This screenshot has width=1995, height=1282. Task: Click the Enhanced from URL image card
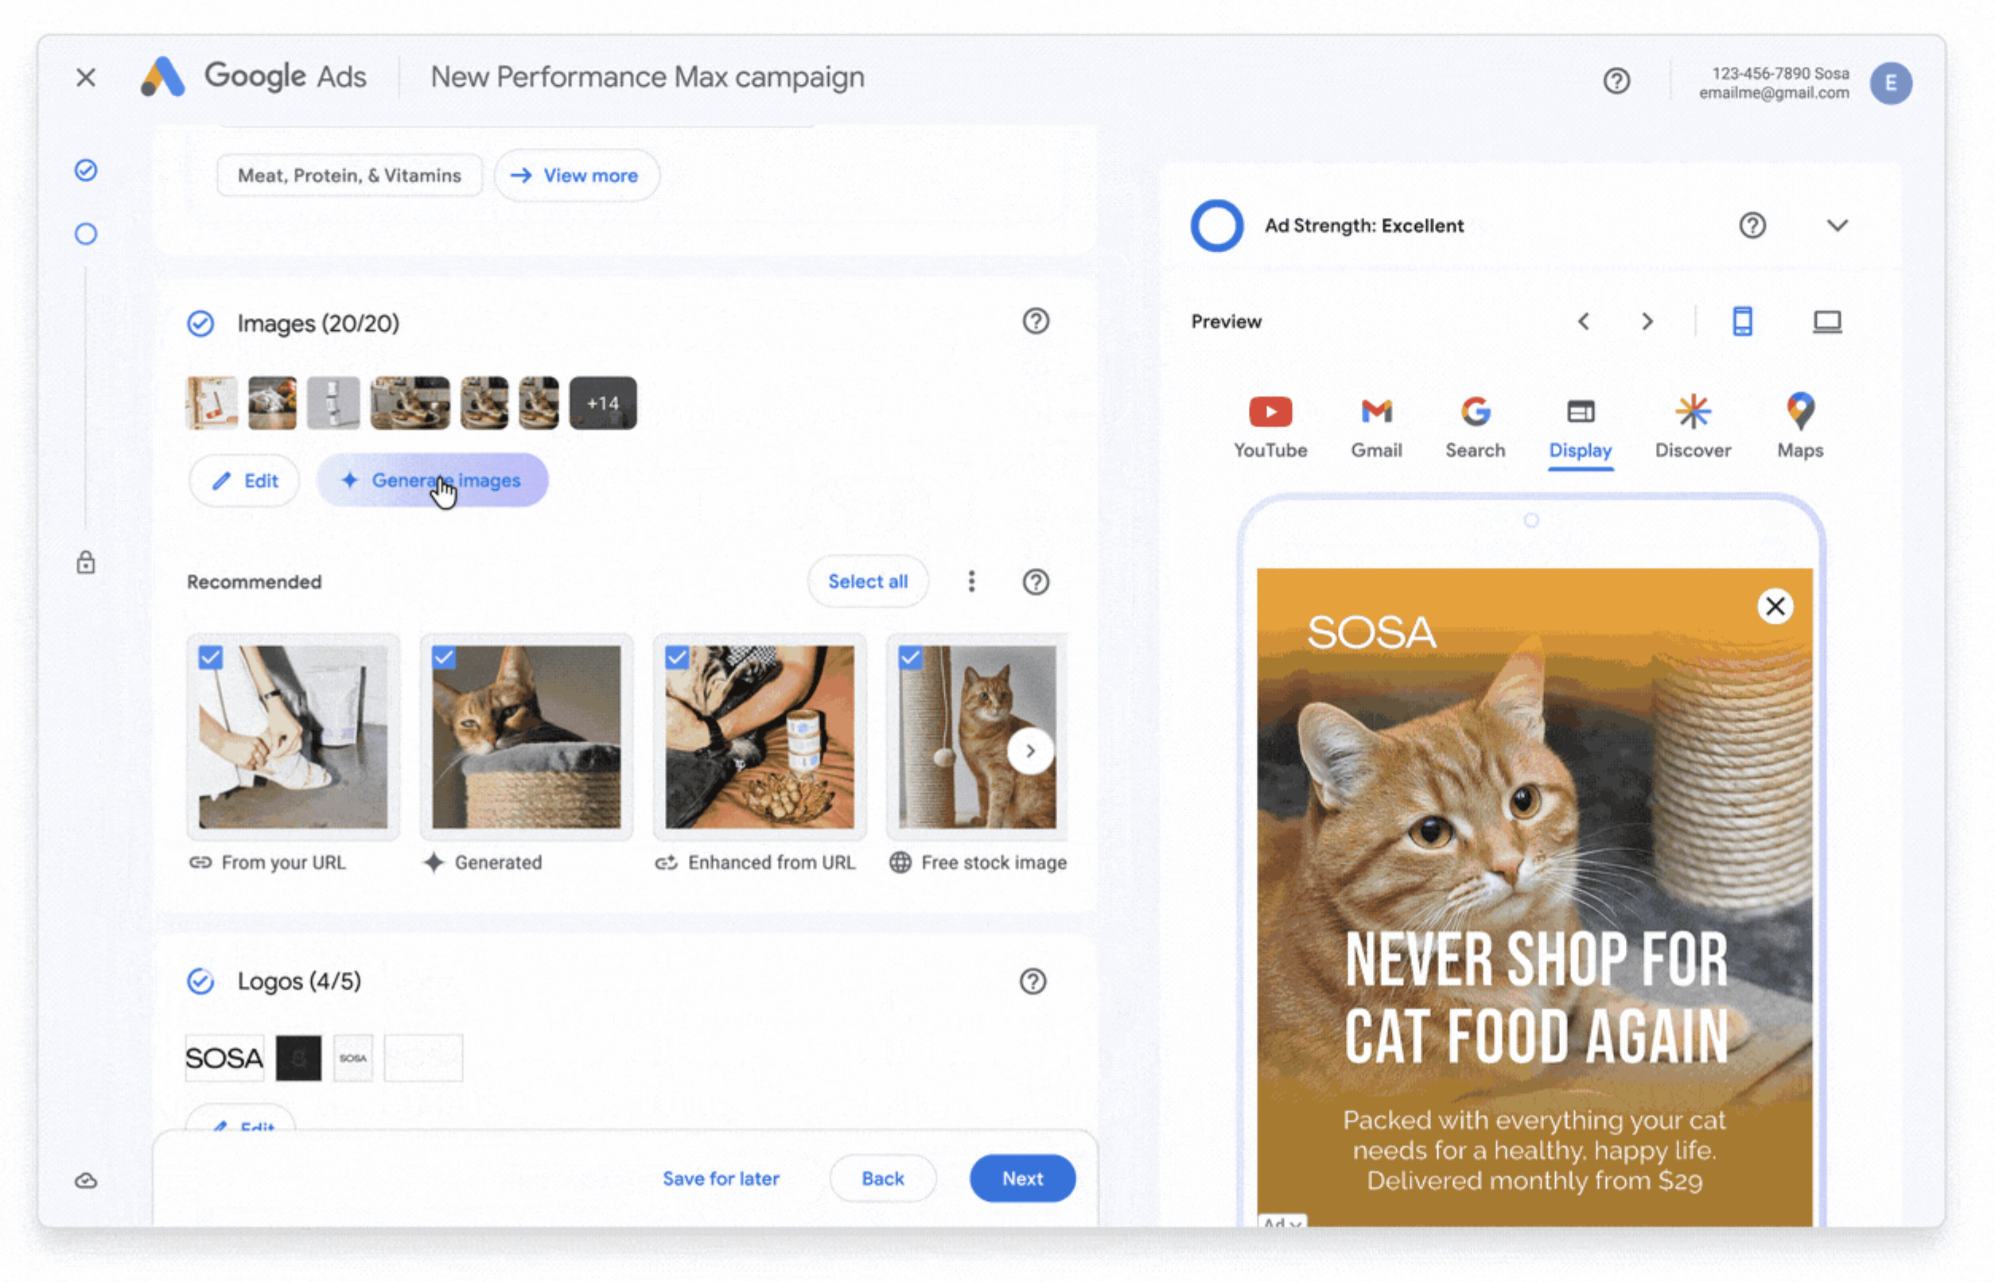760,736
